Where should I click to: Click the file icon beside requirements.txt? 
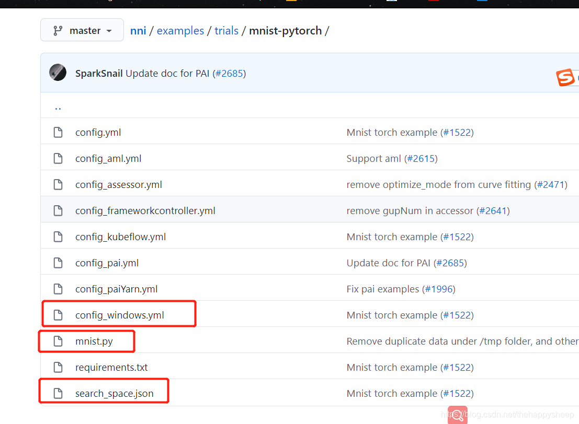pos(58,367)
